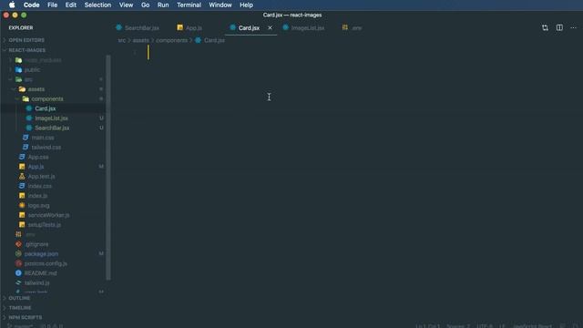
Task: Click the Card.jsx breadcrumb segment
Action: pos(215,40)
